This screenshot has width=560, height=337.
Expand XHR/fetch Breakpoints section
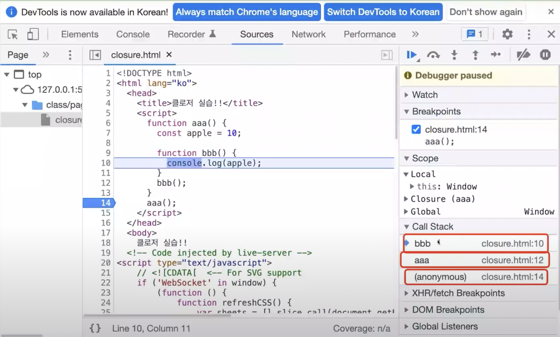coord(407,293)
